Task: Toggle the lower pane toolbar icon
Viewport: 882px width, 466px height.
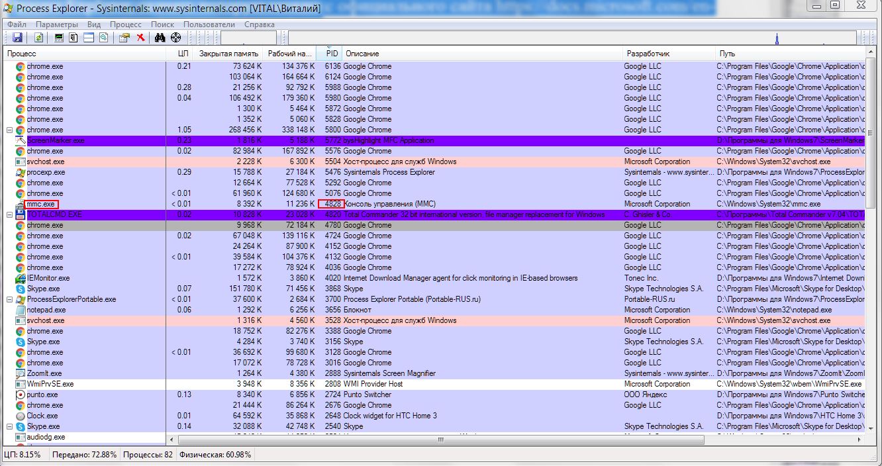Action: click(x=89, y=38)
